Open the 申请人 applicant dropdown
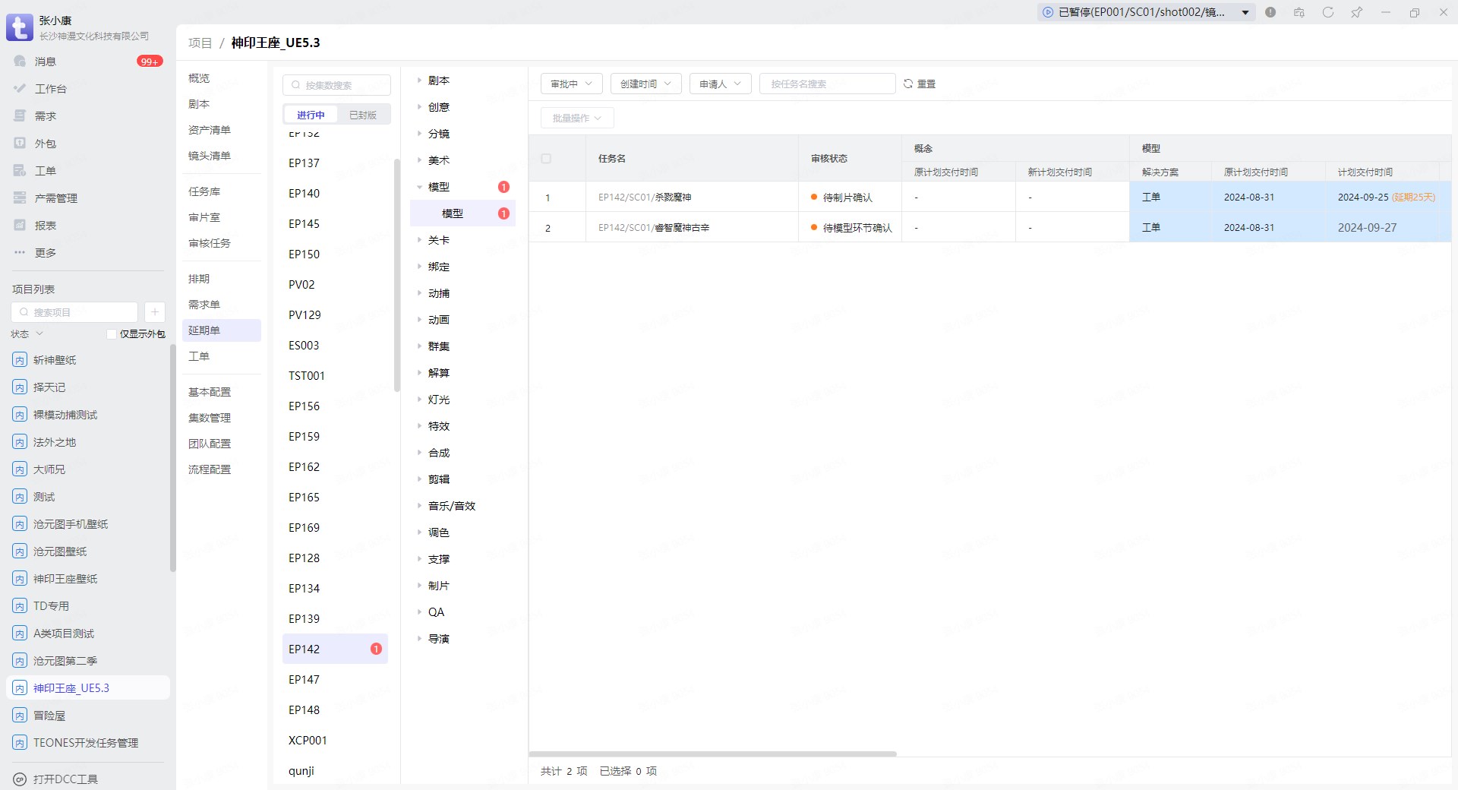 (x=720, y=84)
